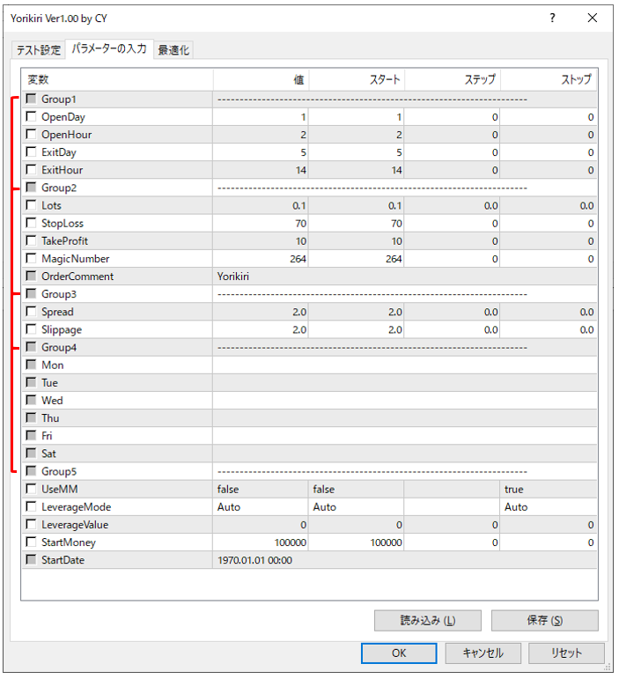Click the キャンセル cancel button
This screenshot has width=619, height=679.
(483, 653)
